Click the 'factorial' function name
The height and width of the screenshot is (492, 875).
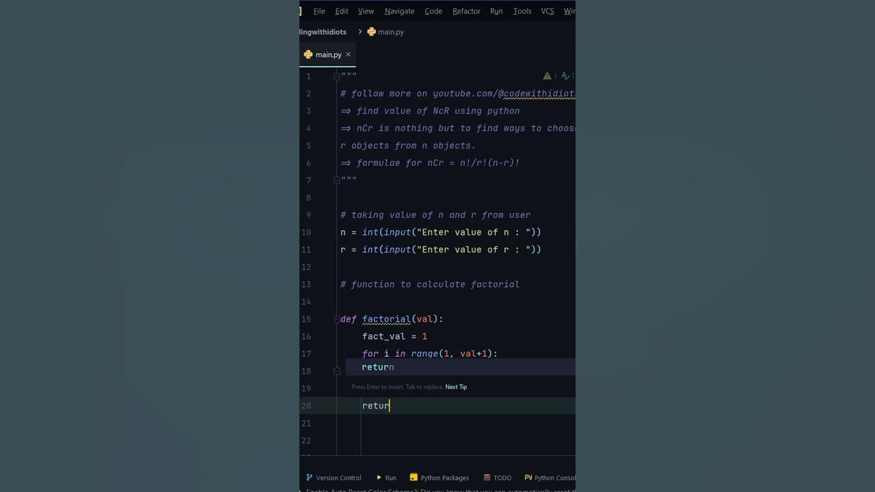click(x=386, y=319)
